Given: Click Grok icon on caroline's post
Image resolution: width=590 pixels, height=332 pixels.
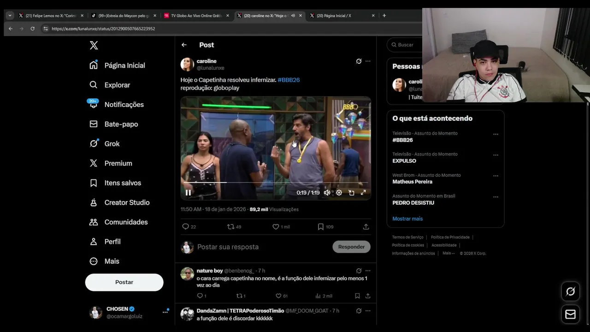Looking at the screenshot, I should (359, 61).
